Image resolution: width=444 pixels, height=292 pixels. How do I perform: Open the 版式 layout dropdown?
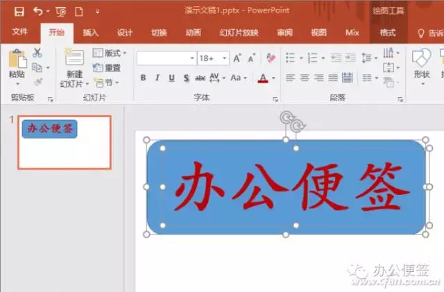(x=110, y=53)
